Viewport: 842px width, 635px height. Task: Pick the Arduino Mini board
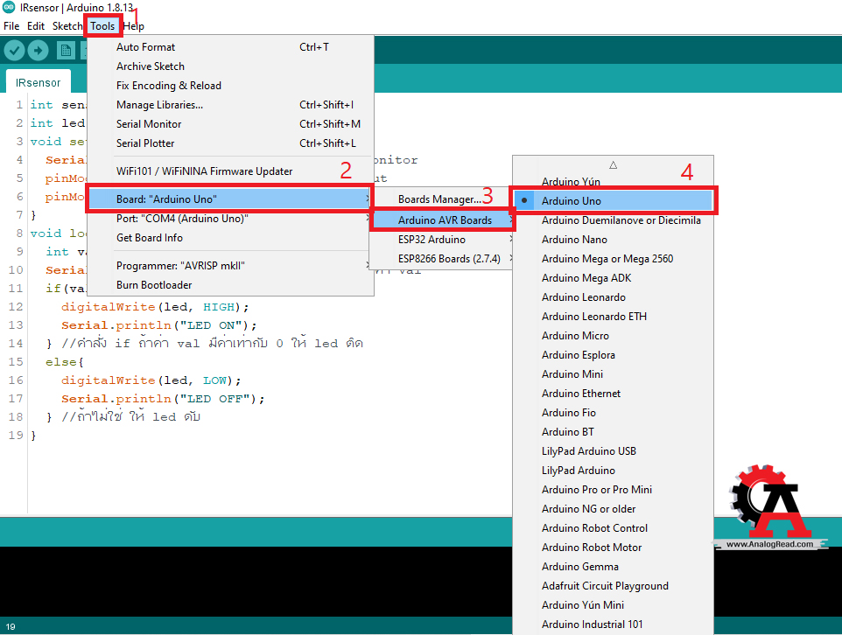(614, 374)
